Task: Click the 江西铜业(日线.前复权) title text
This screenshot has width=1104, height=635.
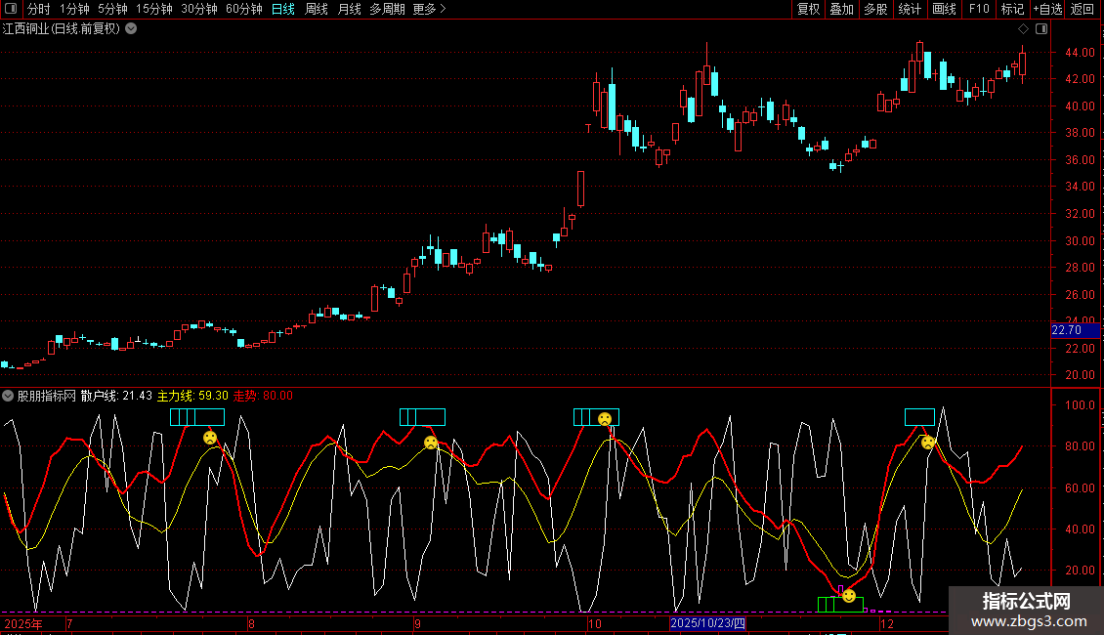Action: tap(62, 29)
